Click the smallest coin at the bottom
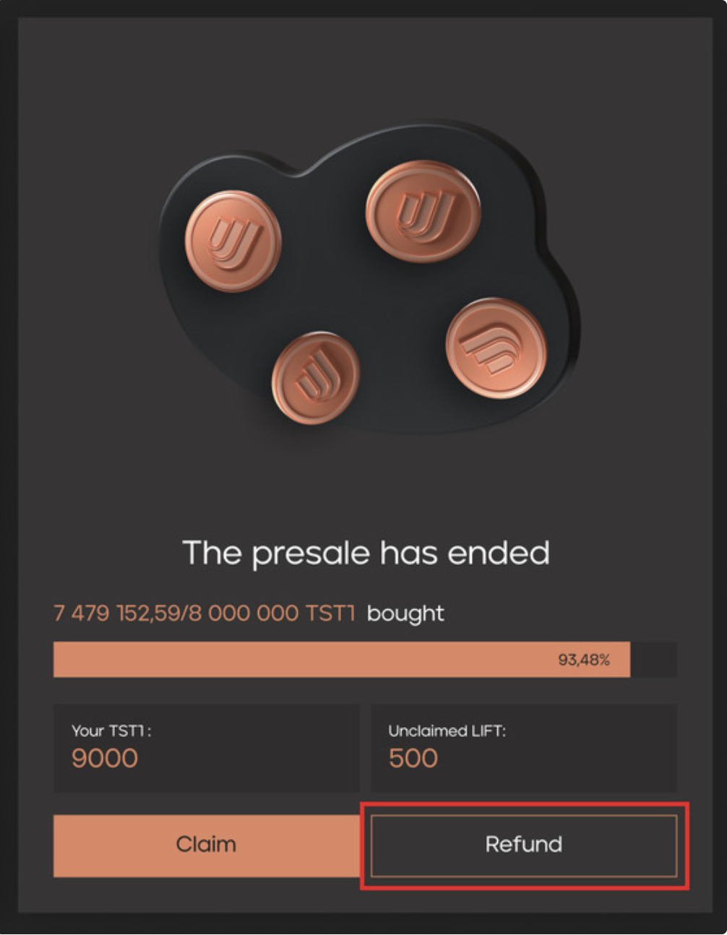The image size is (727, 935). pyautogui.click(x=316, y=377)
